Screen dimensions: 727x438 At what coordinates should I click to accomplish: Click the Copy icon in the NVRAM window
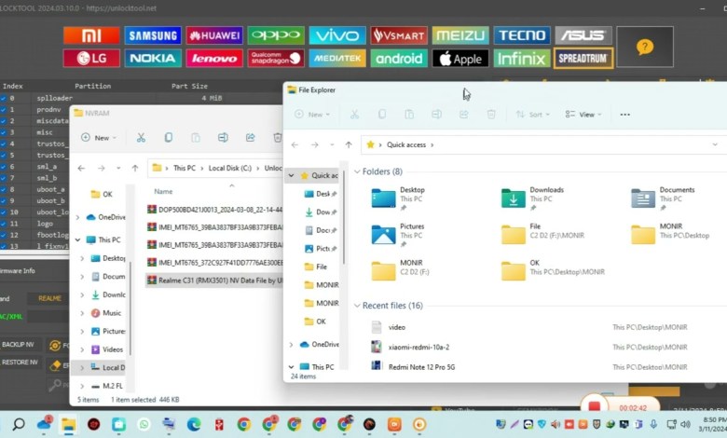click(x=169, y=138)
